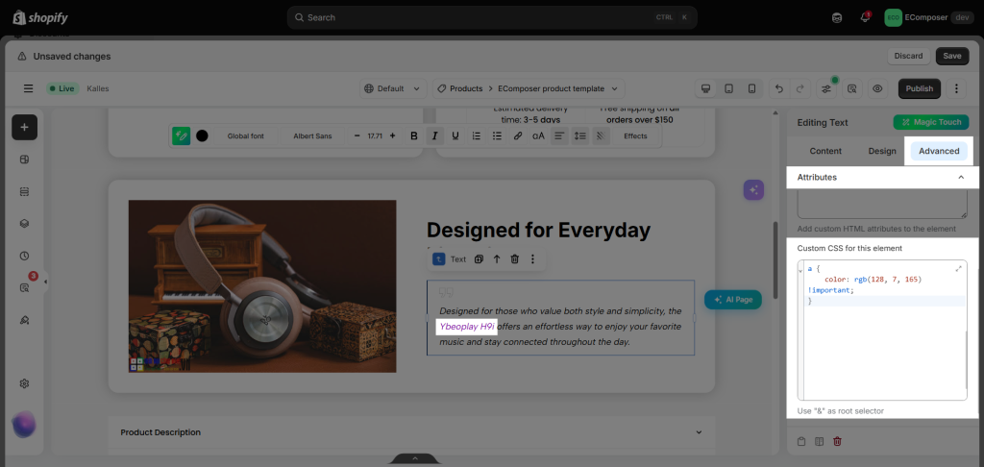
Task: Discard unsaved changes
Action: [x=908, y=56]
